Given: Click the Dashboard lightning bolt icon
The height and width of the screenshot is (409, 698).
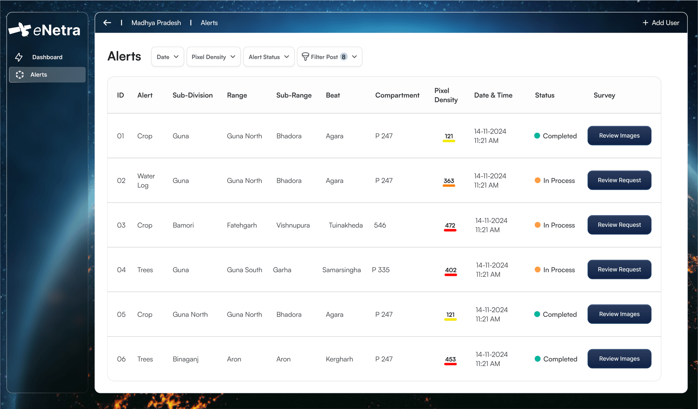Looking at the screenshot, I should tap(19, 57).
